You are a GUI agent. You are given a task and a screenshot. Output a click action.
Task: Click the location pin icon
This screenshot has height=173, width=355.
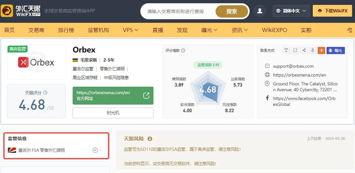click(267, 84)
